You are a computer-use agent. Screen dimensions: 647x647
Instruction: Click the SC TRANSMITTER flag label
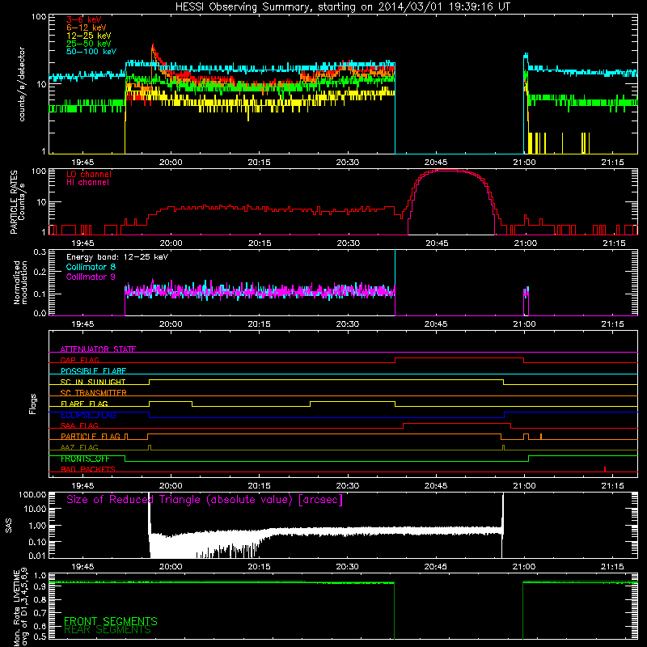pyautogui.click(x=94, y=392)
